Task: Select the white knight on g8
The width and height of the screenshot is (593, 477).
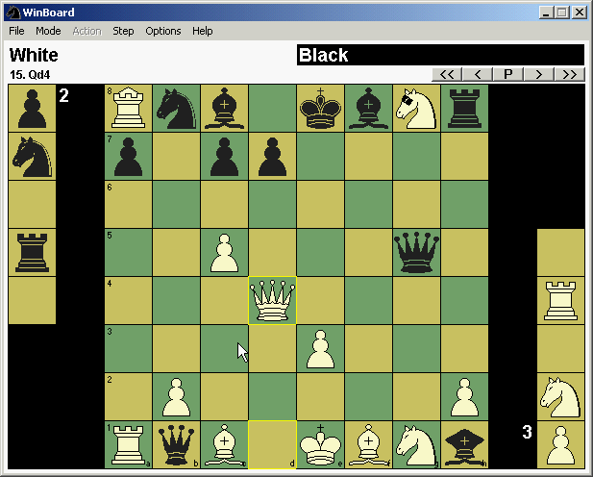Action: pos(416,109)
